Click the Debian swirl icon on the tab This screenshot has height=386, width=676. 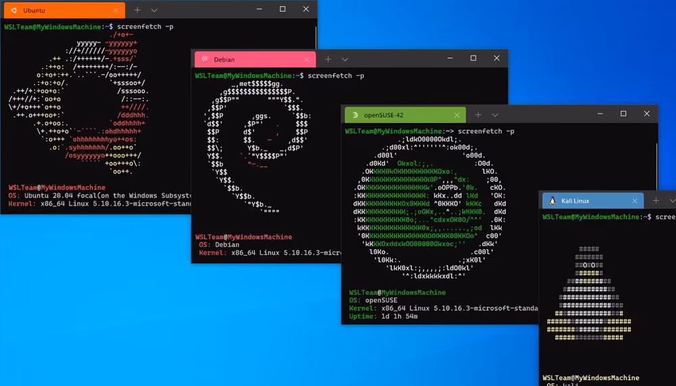click(x=205, y=59)
